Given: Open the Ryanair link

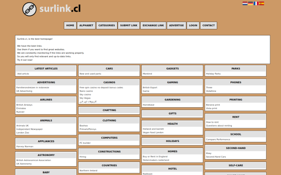Looking at the screenshot, I should [20, 112].
